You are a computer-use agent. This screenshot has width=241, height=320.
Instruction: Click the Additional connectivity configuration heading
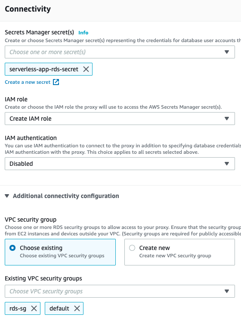66,196
